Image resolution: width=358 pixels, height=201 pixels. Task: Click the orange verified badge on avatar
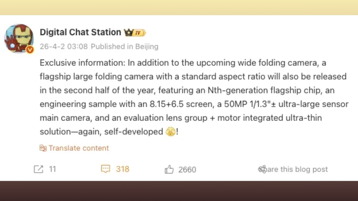coord(30,50)
